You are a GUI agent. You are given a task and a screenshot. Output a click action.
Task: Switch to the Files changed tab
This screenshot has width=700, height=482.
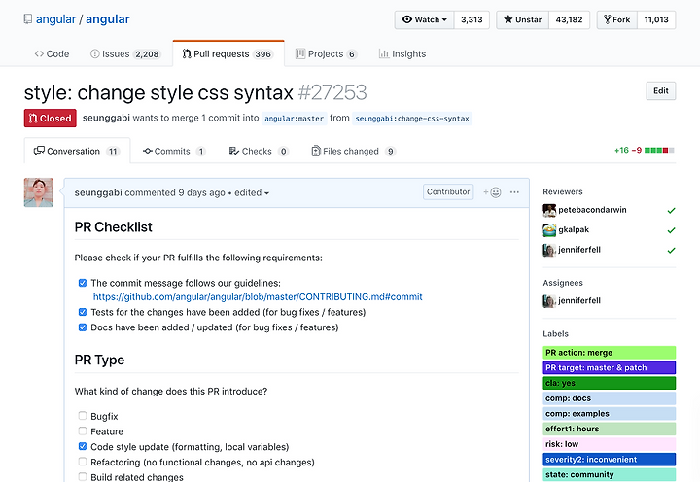353,152
